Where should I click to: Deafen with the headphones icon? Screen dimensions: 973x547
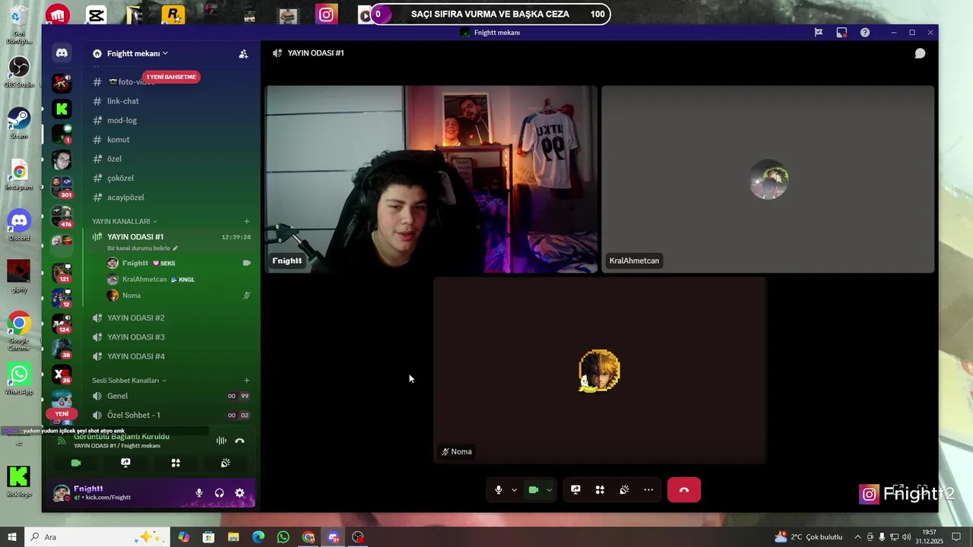click(x=220, y=493)
